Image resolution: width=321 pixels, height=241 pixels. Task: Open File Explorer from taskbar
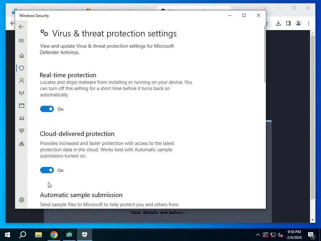pos(38,235)
